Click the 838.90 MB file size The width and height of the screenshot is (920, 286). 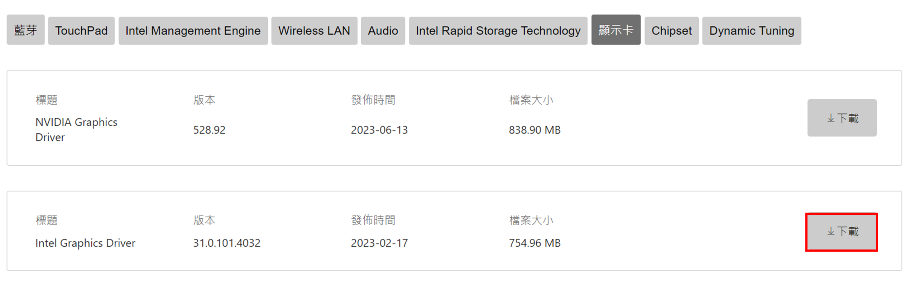(535, 130)
